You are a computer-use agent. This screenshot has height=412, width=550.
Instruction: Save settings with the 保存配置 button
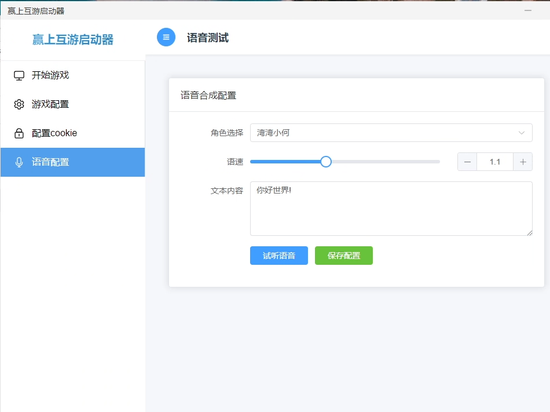(344, 256)
